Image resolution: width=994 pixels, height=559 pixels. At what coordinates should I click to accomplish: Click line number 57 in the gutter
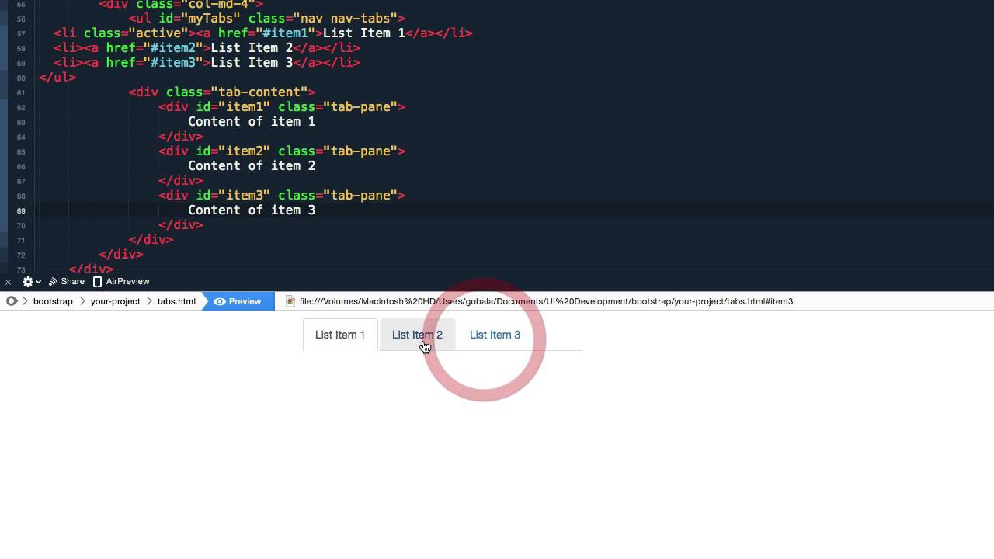[x=20, y=33]
